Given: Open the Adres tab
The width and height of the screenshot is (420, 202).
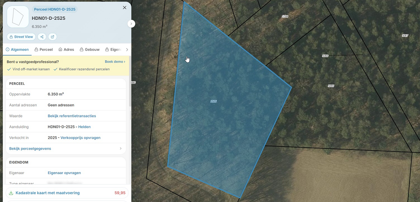Looking at the screenshot, I should point(66,50).
